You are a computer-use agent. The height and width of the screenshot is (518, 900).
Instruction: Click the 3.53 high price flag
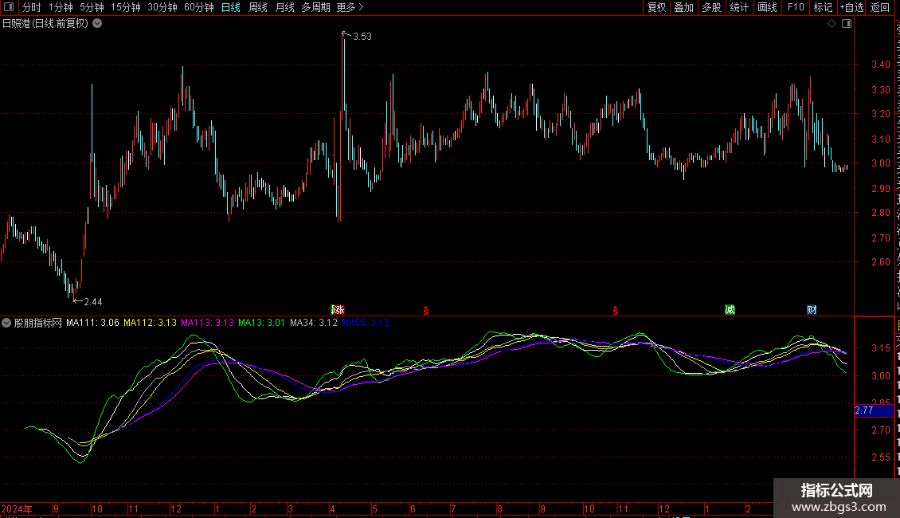pos(357,36)
